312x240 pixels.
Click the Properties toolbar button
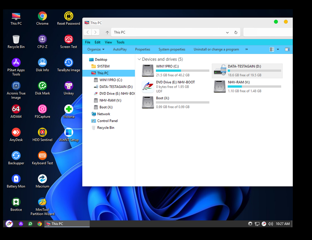click(x=142, y=49)
